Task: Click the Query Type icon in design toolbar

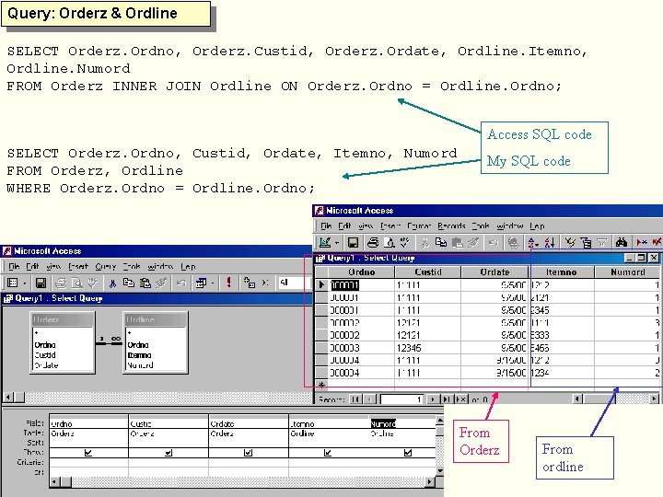Action: (x=201, y=283)
